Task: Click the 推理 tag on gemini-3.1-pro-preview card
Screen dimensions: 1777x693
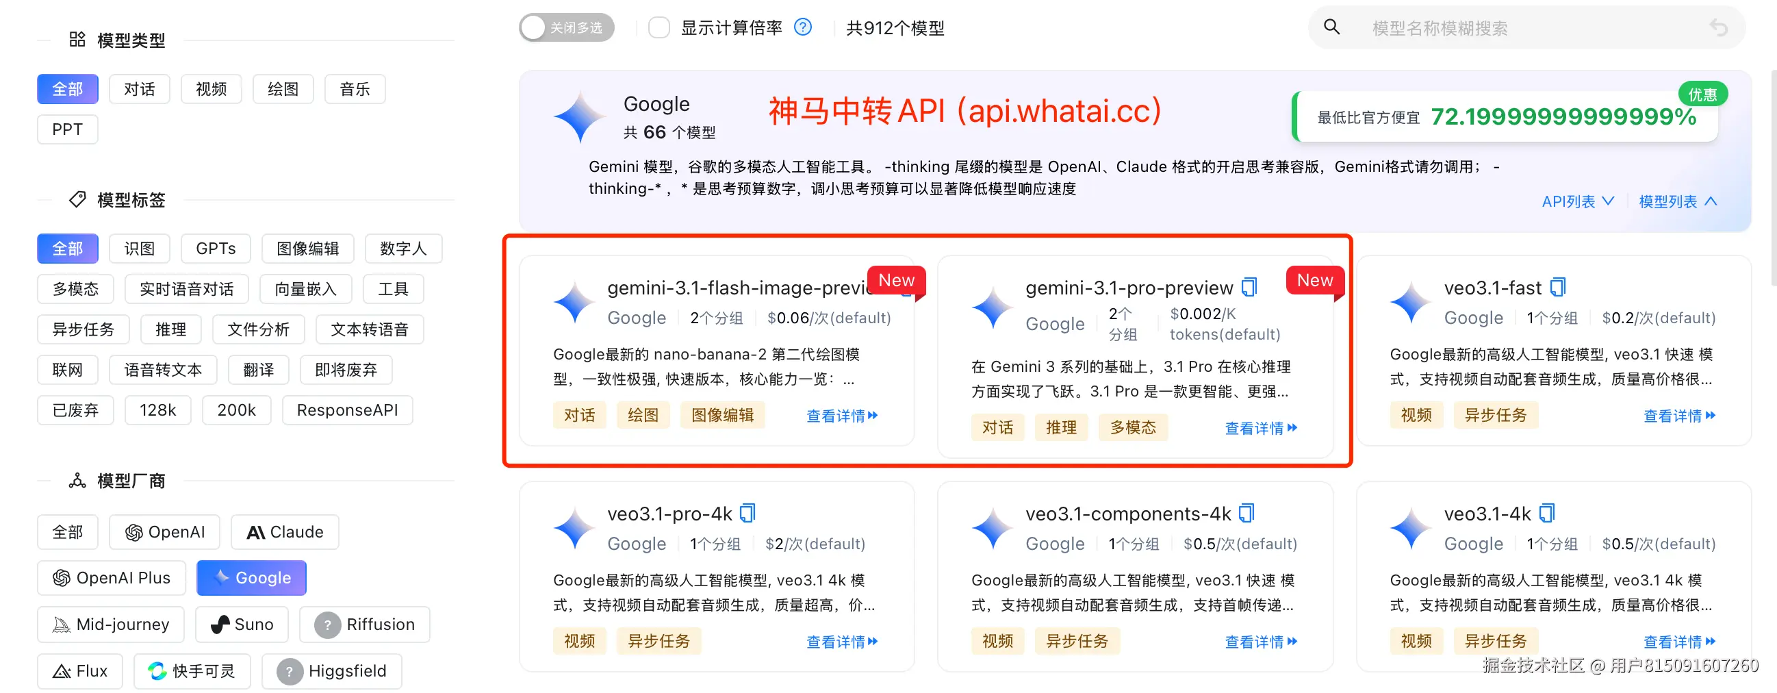Action: coord(1062,428)
